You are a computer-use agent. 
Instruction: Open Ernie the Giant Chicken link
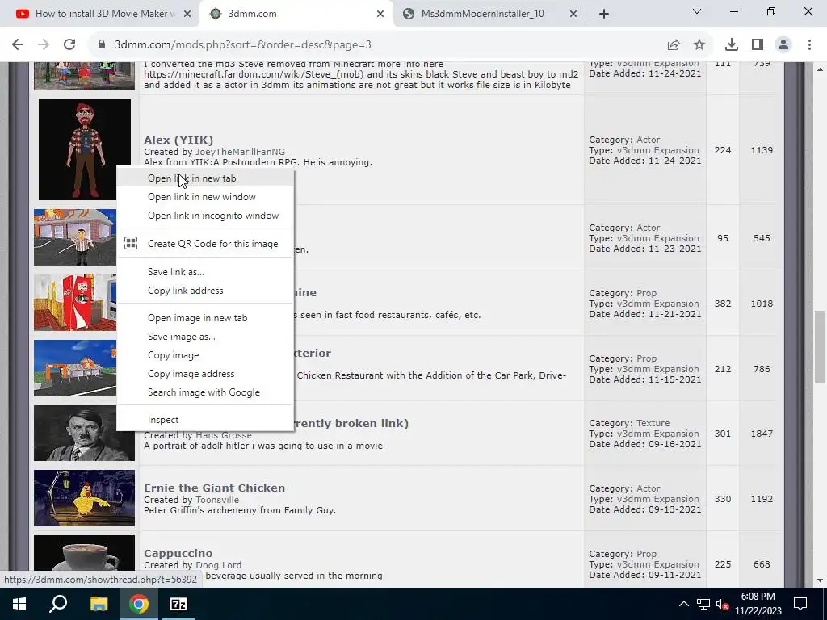(214, 488)
